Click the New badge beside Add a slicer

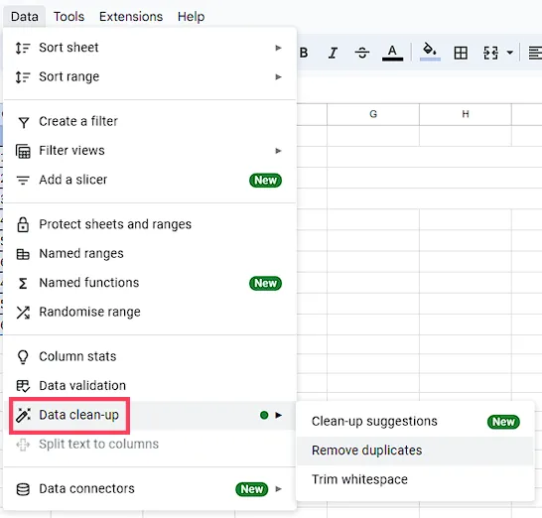tap(265, 180)
